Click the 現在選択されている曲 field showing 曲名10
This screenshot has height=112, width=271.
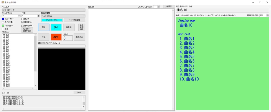223,10
